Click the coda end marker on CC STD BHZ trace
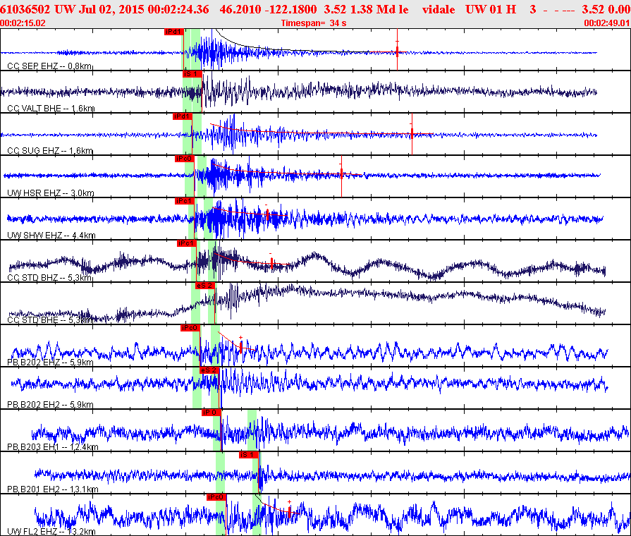The image size is (631, 536). click(x=272, y=264)
